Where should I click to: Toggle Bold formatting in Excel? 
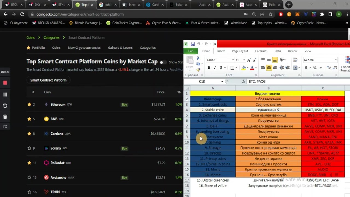pyautogui.click(x=209, y=68)
